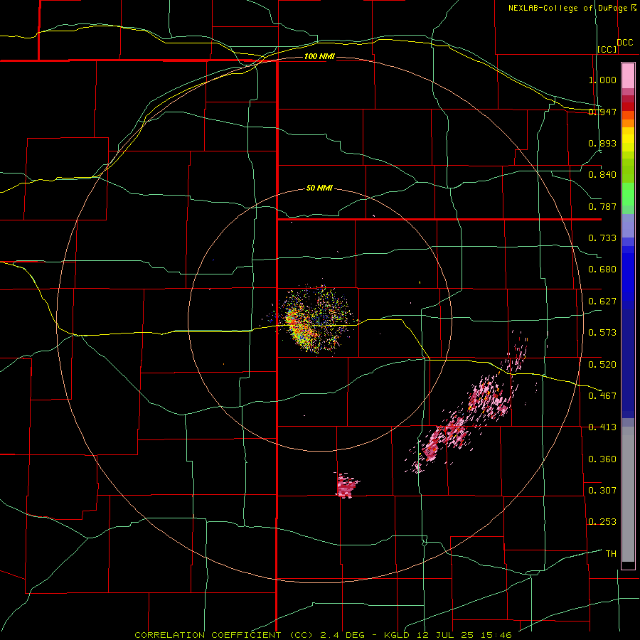Click the 0.413 value on the color scale
The image size is (640, 640).
pos(602,427)
